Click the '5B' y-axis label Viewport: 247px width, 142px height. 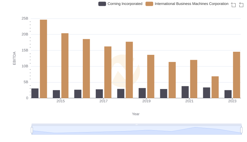[26, 82]
